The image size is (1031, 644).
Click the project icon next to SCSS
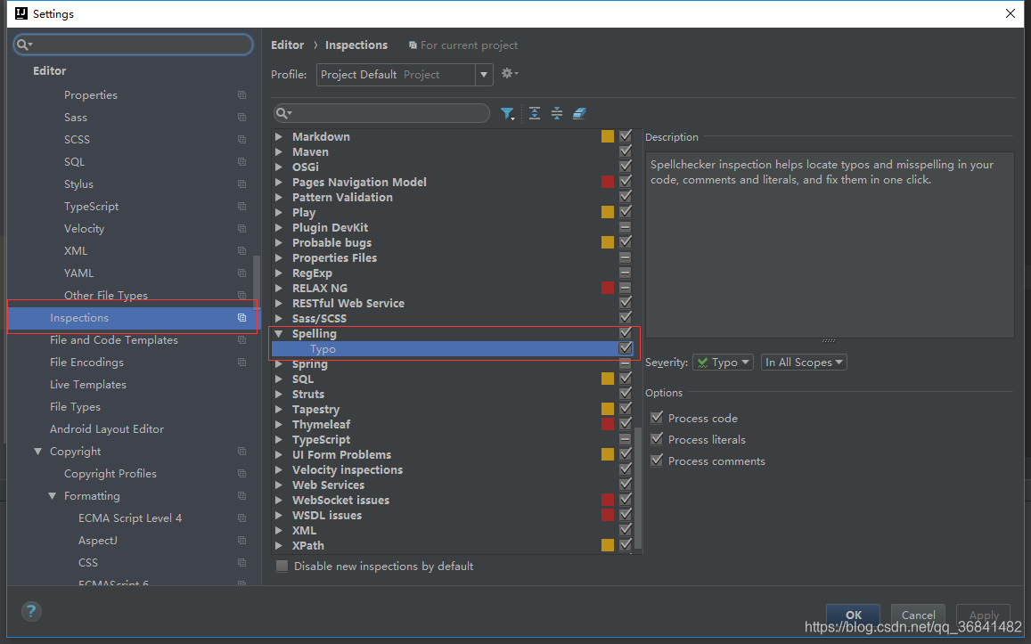[242, 139]
